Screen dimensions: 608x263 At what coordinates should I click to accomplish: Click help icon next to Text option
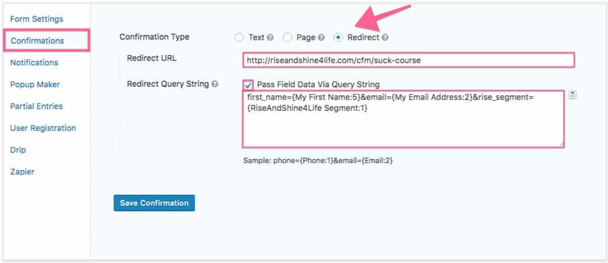pos(269,38)
